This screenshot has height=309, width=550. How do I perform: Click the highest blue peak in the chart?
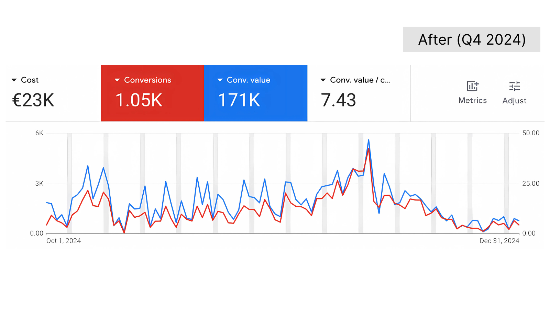368,140
